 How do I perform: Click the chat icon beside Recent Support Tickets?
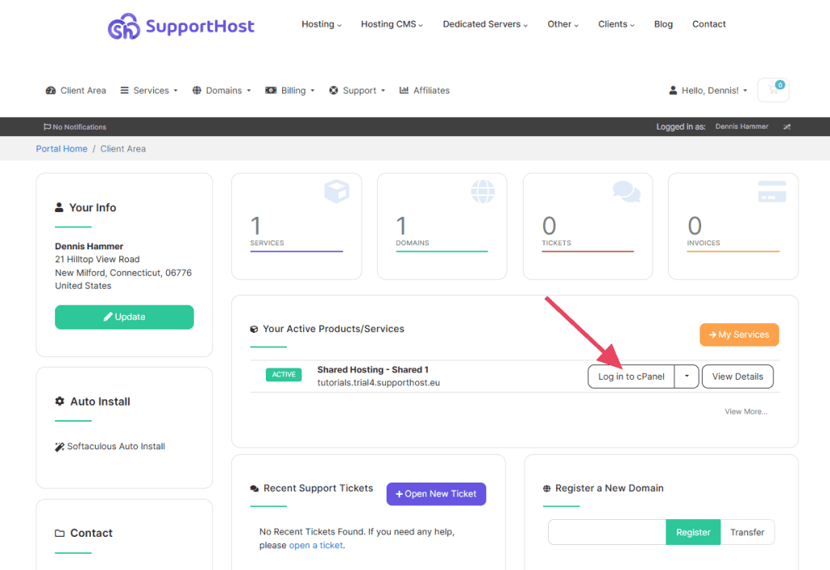pyautogui.click(x=254, y=488)
